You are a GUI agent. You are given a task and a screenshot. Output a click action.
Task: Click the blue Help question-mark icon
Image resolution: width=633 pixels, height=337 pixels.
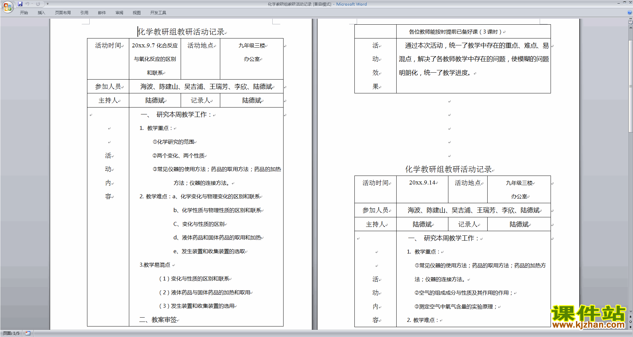pos(630,13)
